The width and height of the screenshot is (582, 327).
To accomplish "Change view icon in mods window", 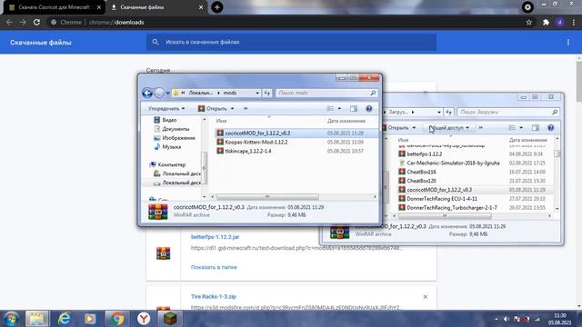I will tap(330, 109).
